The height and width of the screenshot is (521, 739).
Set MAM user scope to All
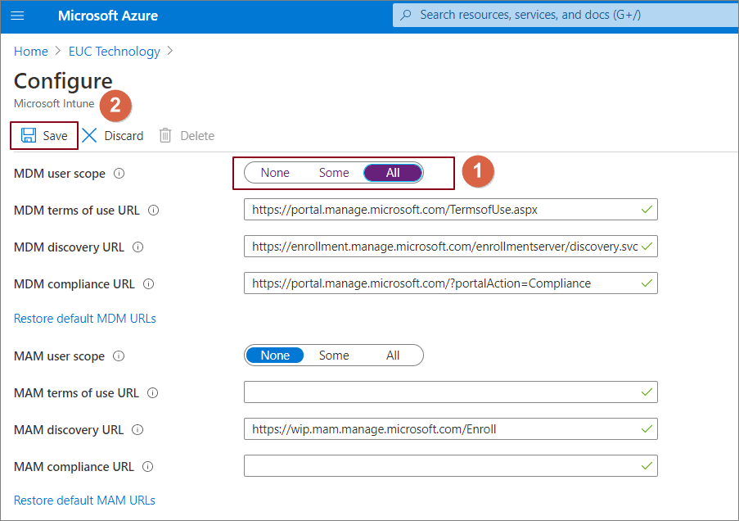coord(393,356)
